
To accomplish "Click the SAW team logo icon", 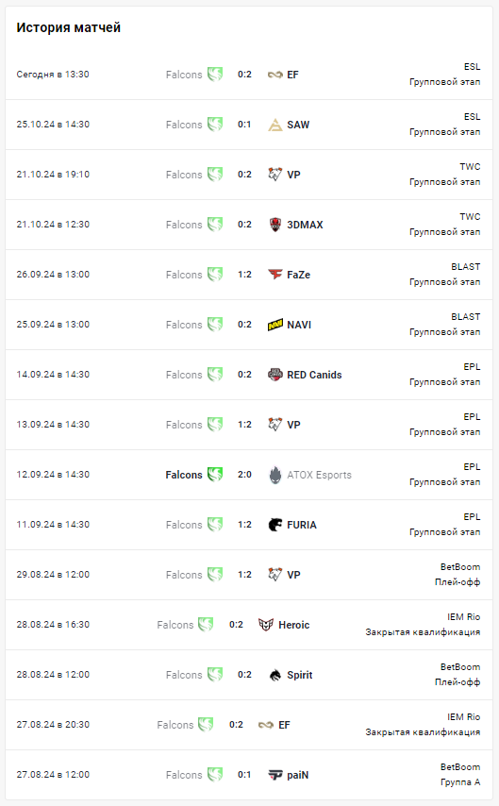I will click(x=274, y=125).
